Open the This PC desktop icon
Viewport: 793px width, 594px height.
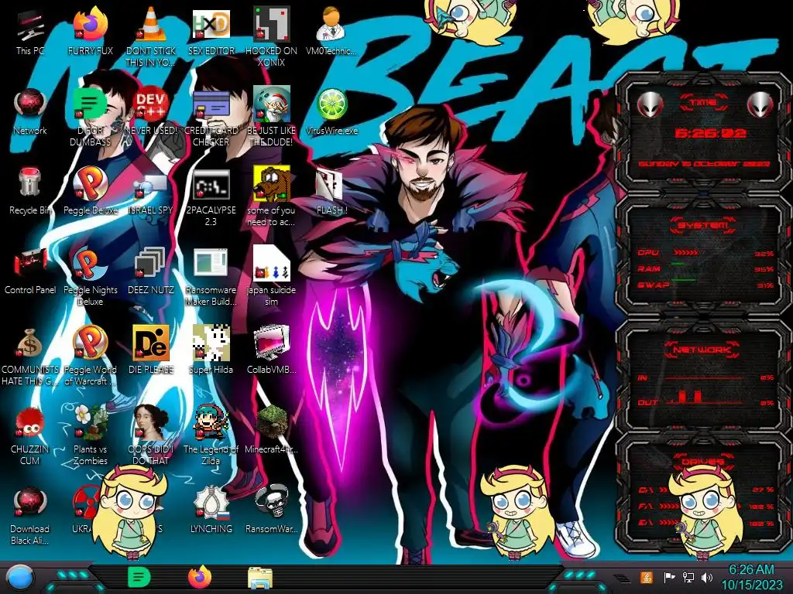point(30,32)
